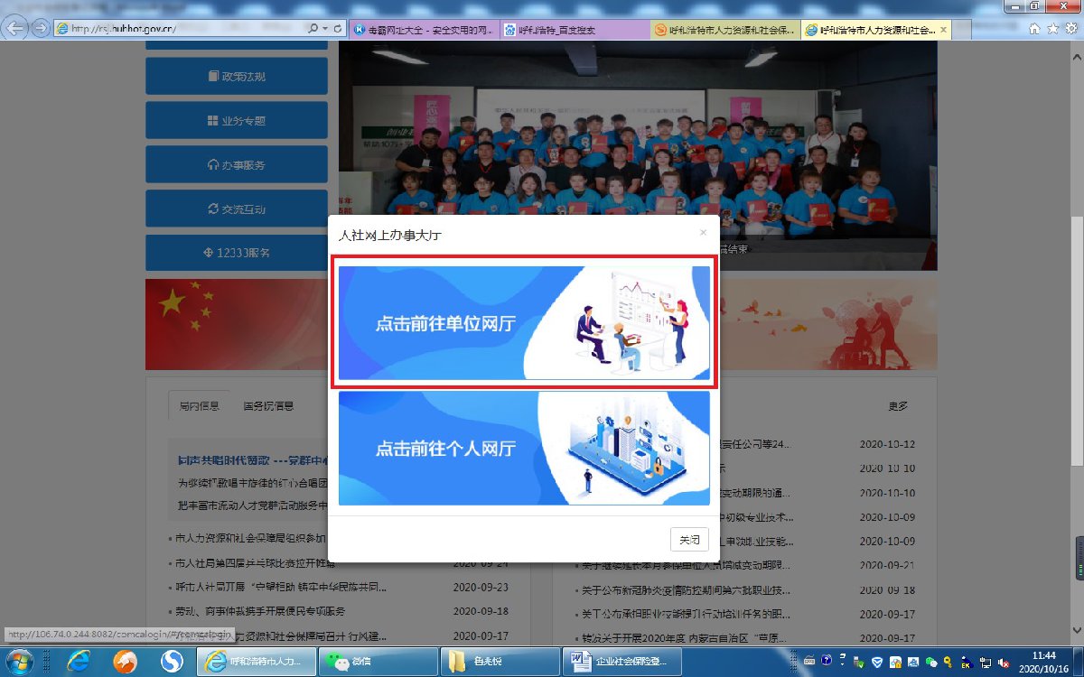Open the personal online hall banner
The width and height of the screenshot is (1084, 677).
pyautogui.click(x=524, y=448)
